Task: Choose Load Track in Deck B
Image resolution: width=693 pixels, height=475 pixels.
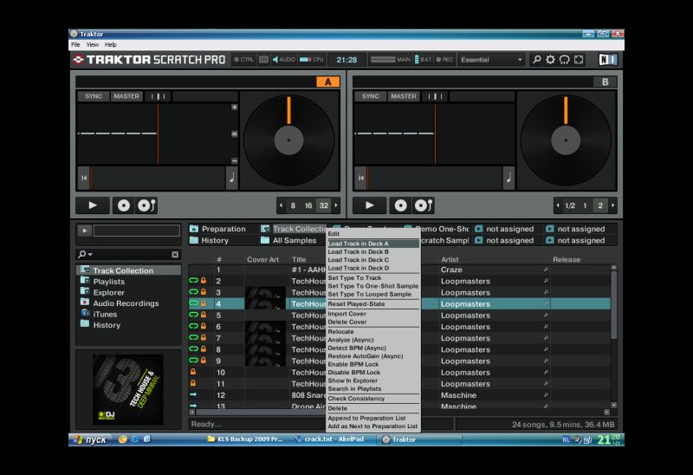Action: pos(373,251)
